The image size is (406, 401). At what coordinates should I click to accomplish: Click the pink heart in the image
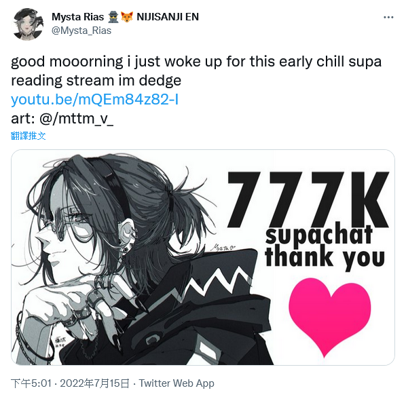click(x=329, y=317)
